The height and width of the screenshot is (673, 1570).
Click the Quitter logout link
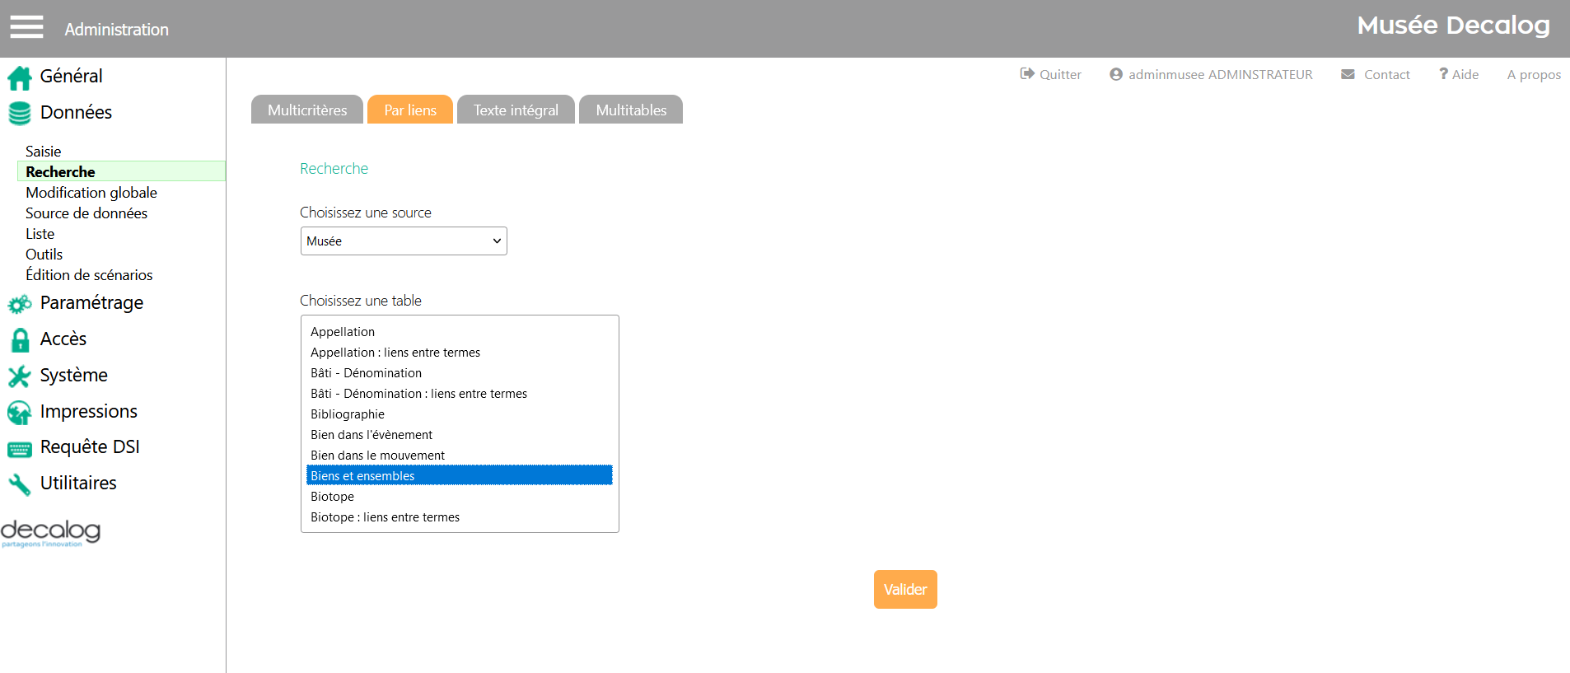[1051, 75]
